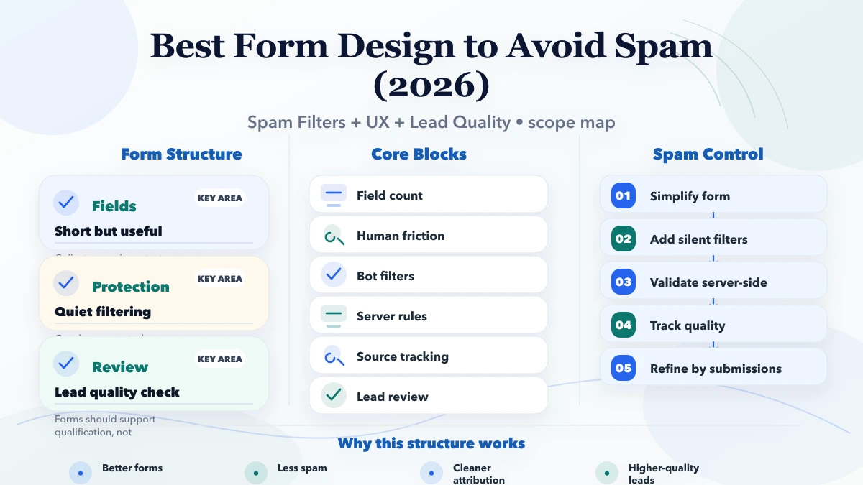The image size is (863, 485).
Task: Click the 05 step badge
Action: (x=624, y=369)
